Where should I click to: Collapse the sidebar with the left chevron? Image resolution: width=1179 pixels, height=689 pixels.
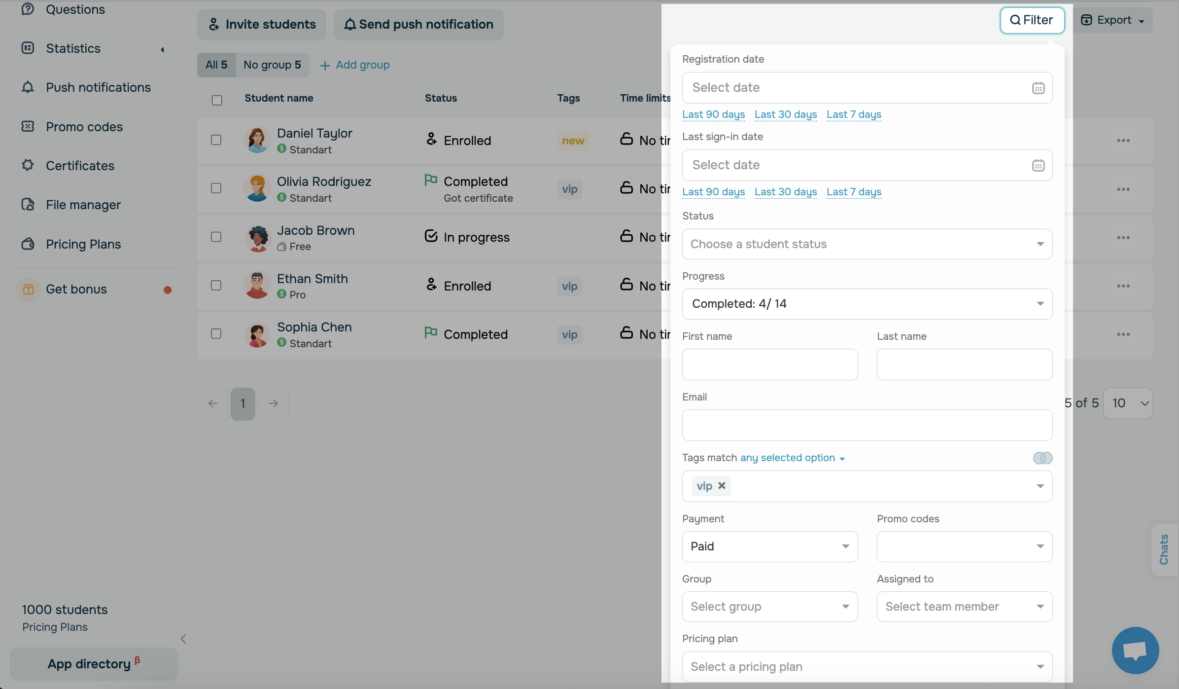tap(183, 639)
